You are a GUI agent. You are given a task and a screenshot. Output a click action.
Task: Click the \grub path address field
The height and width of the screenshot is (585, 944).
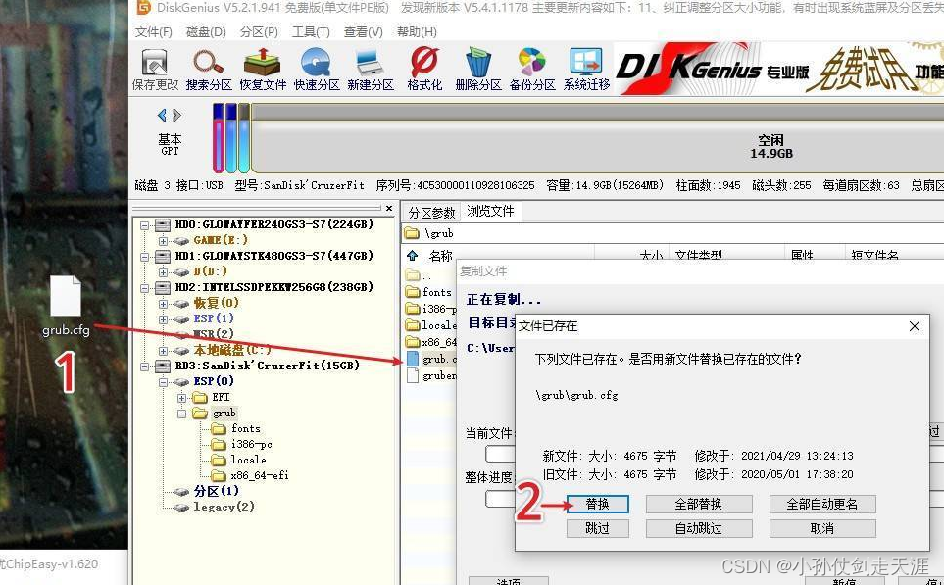[672, 233]
